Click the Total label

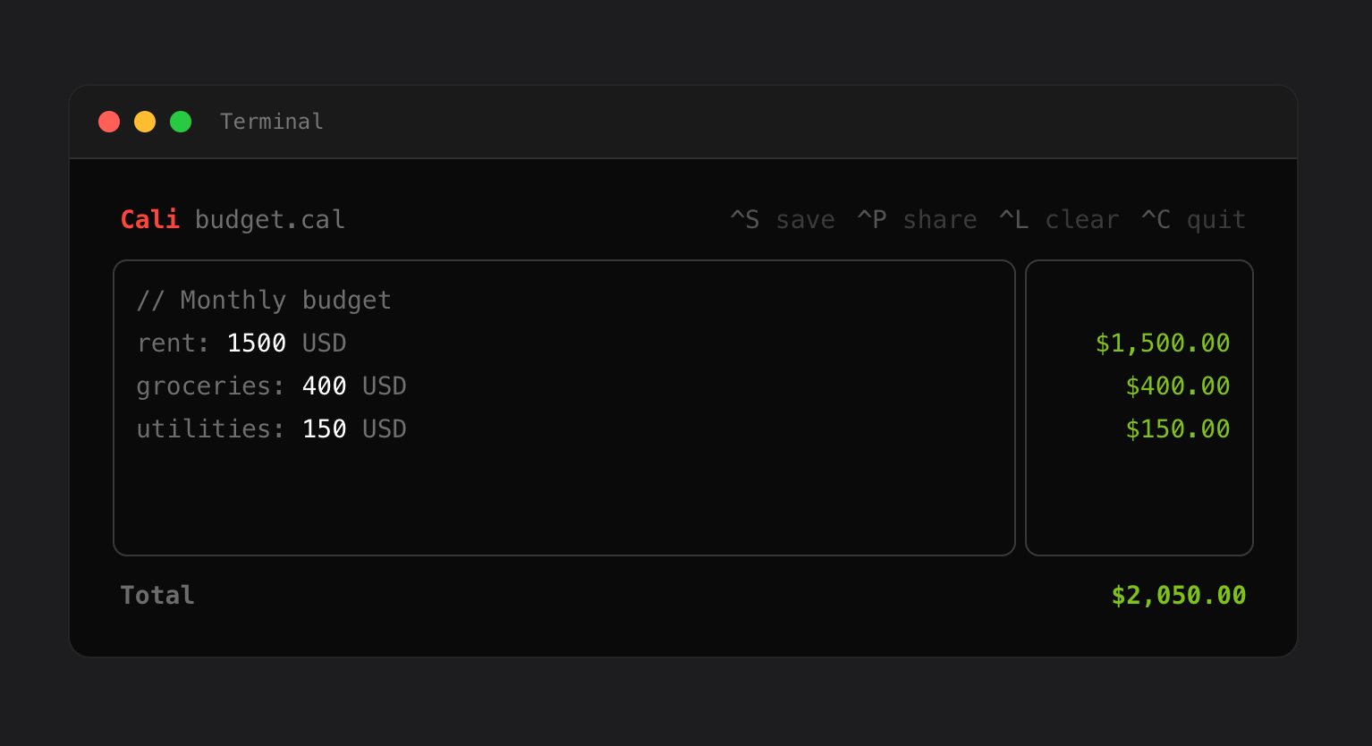pos(157,596)
